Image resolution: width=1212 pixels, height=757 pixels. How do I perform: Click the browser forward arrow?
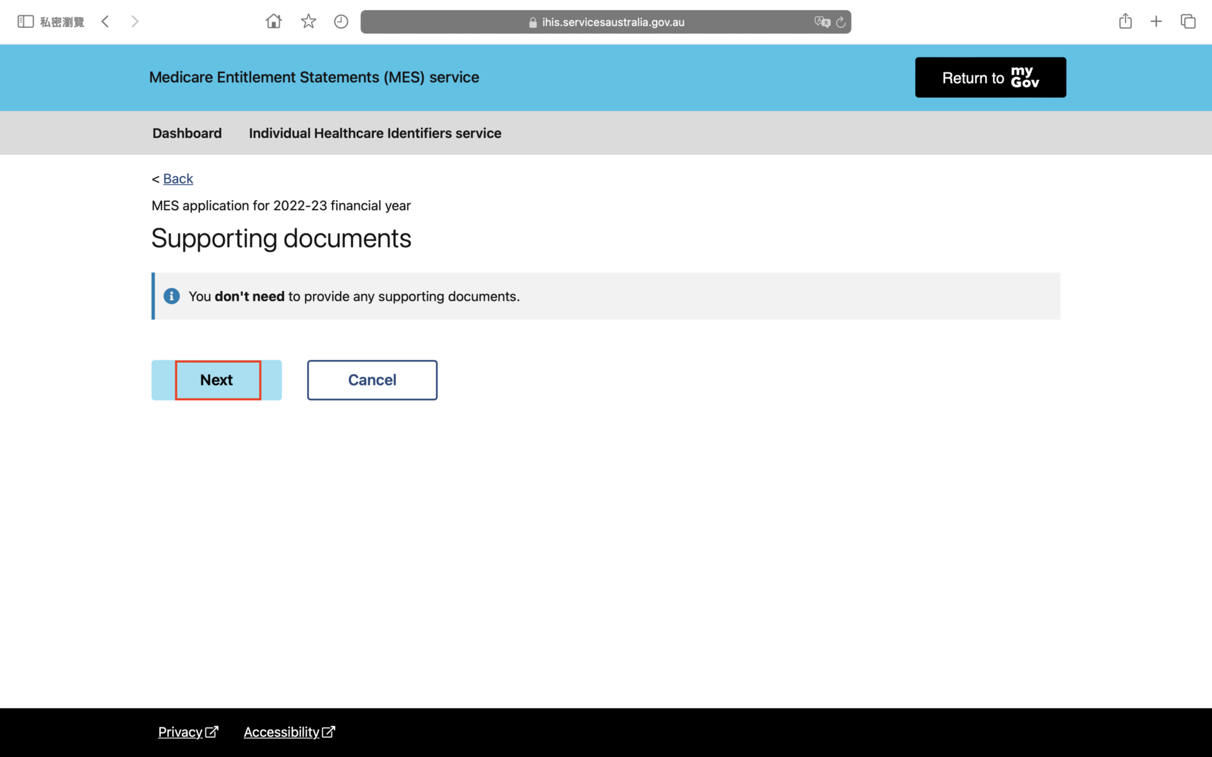(x=134, y=22)
